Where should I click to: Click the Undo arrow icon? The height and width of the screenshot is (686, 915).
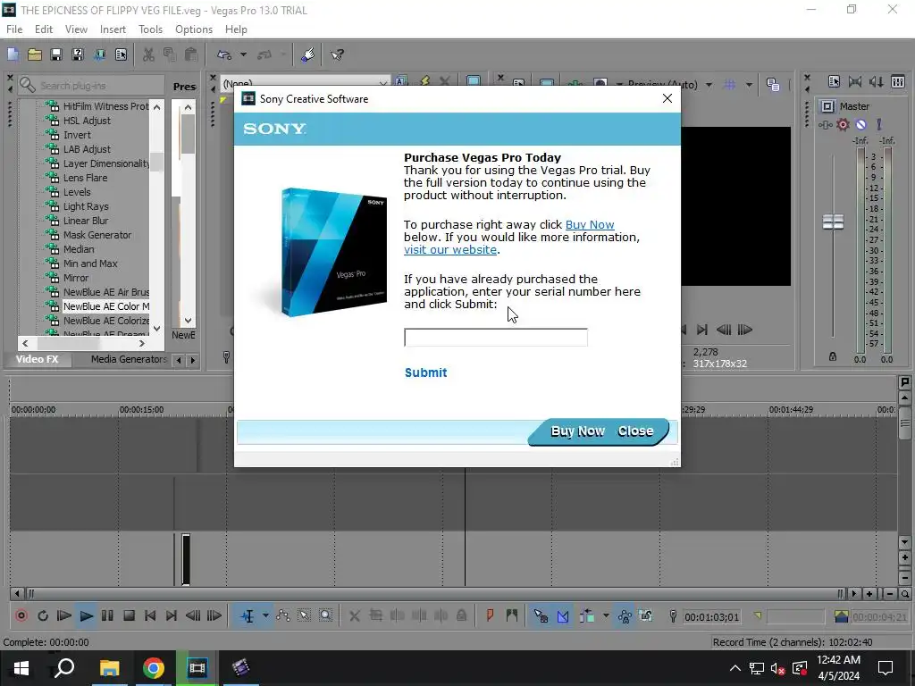pos(224,54)
